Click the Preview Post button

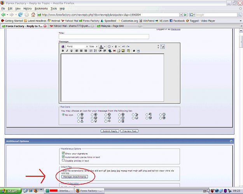(129, 131)
